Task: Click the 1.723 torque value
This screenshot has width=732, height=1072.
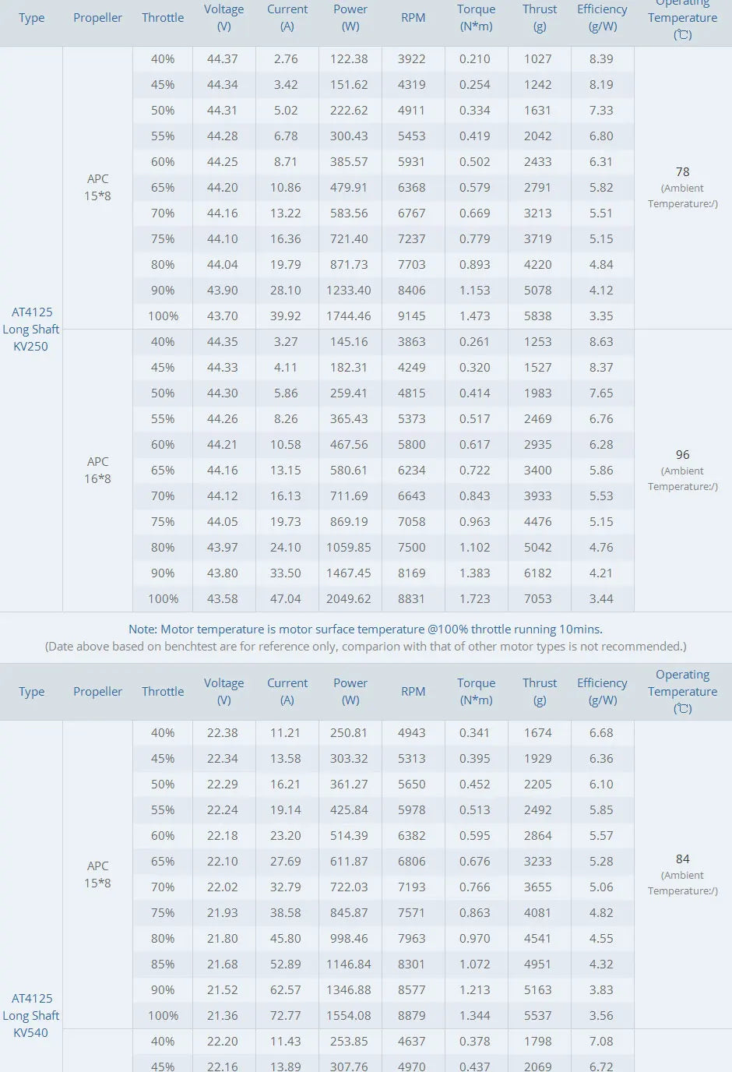Action: click(474, 599)
